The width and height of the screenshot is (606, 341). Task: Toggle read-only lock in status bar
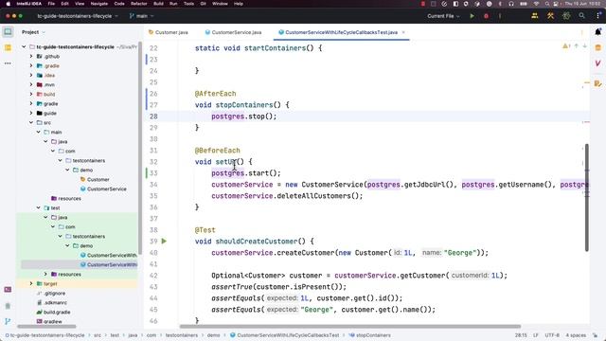point(596,335)
